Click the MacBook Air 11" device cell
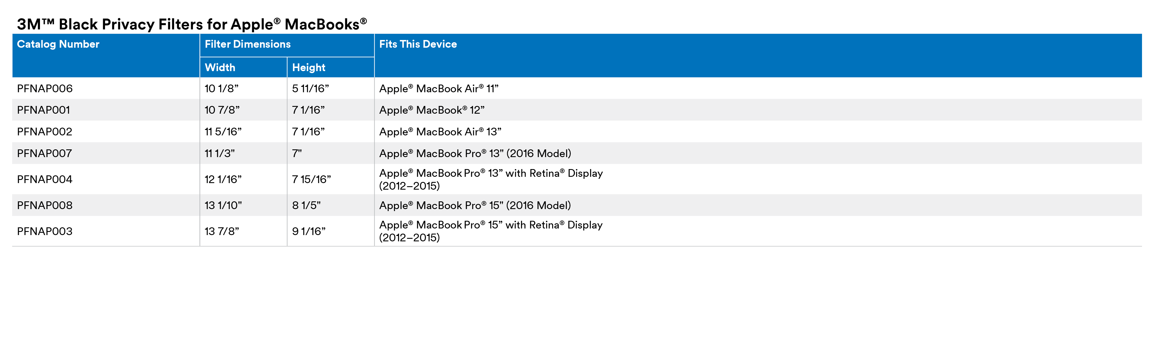The height and width of the screenshot is (357, 1154). point(439,89)
